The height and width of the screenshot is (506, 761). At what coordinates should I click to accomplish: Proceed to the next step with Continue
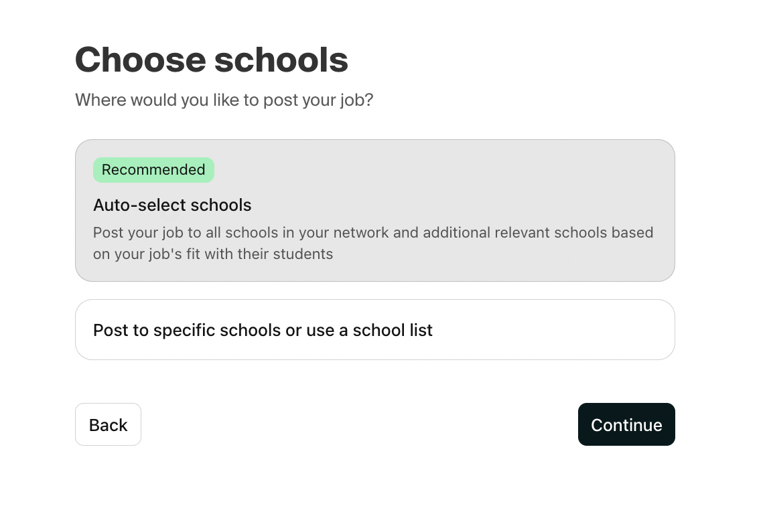(x=626, y=424)
